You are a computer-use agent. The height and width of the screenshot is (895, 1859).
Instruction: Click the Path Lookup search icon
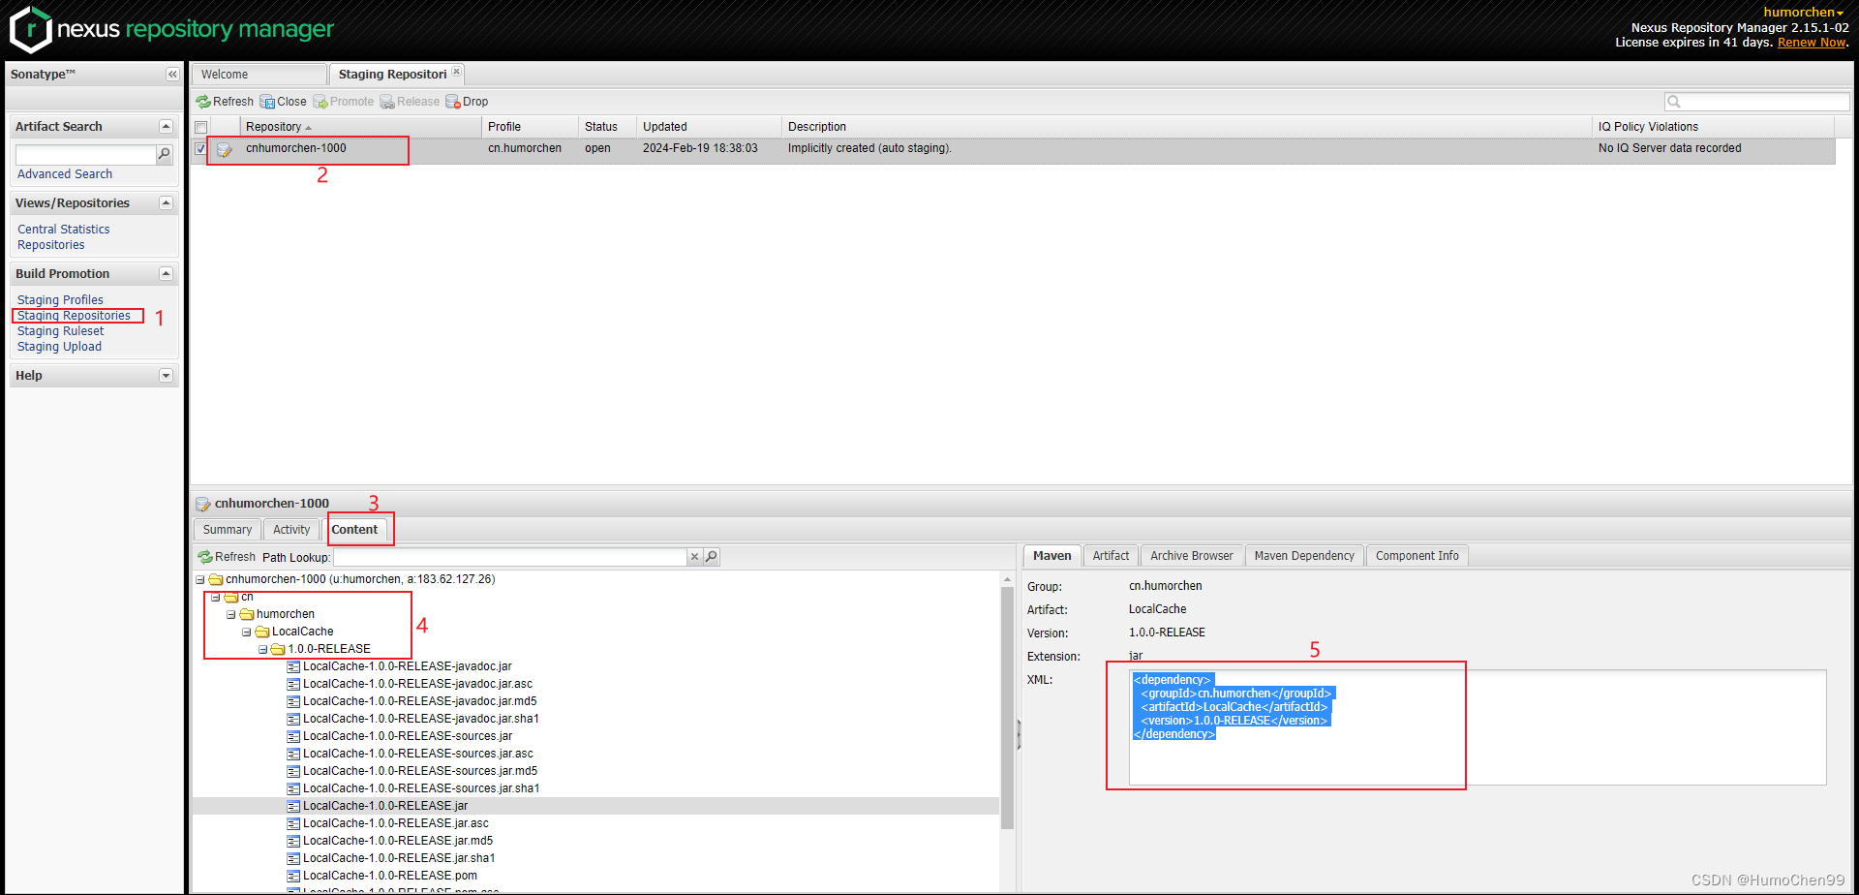pos(712,557)
